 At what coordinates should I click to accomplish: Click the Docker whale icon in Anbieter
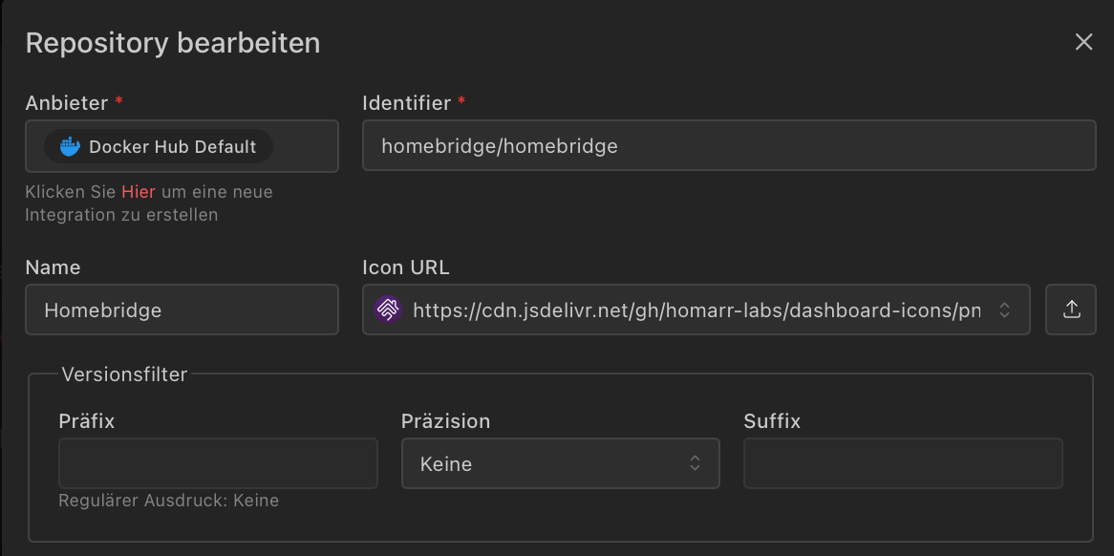pos(70,146)
